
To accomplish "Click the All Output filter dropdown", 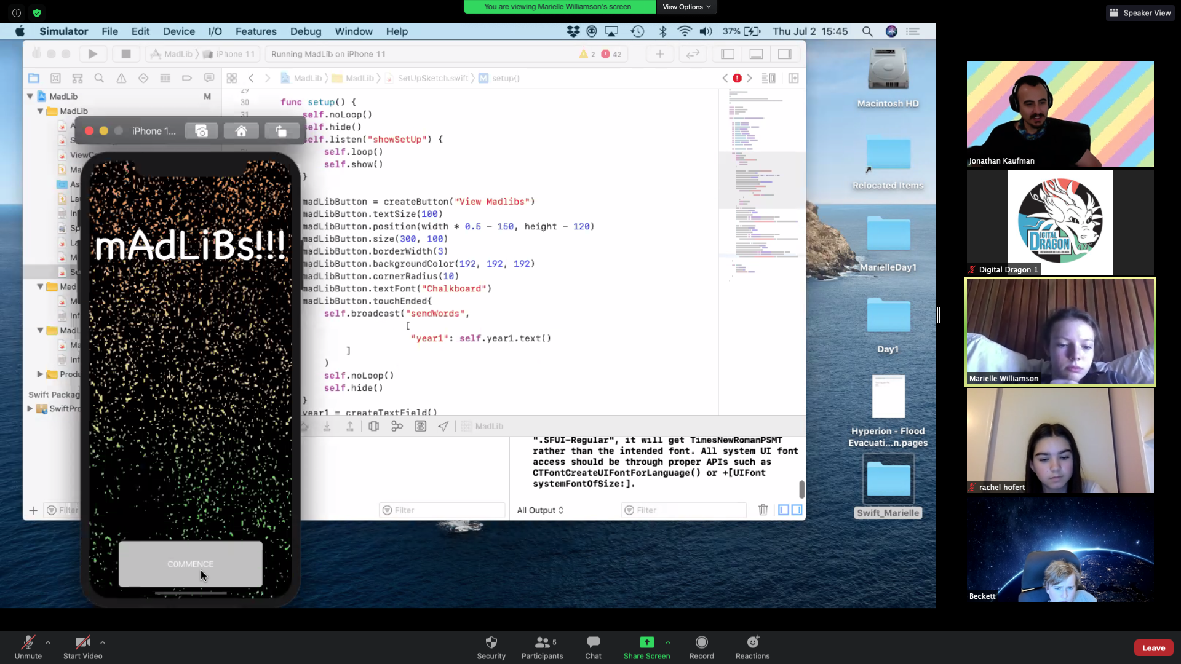I will [x=539, y=509].
